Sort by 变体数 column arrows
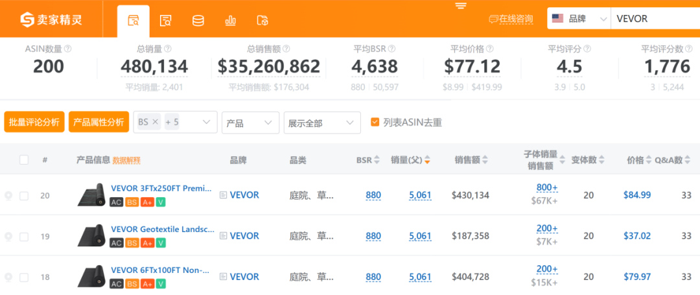This screenshot has height=295, width=700. [x=601, y=159]
